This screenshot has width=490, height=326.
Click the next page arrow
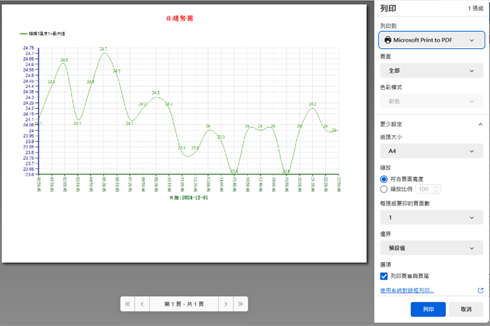pyautogui.click(x=226, y=304)
